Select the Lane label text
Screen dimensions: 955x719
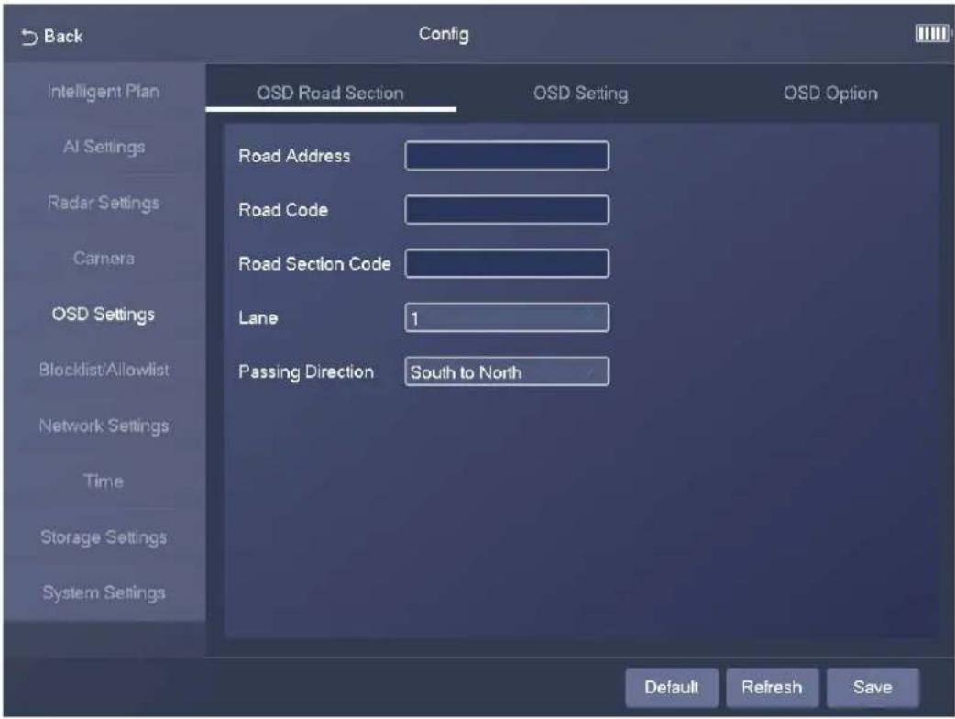258,317
